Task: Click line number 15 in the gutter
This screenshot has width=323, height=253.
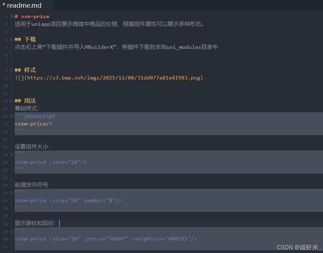Action: (5, 124)
